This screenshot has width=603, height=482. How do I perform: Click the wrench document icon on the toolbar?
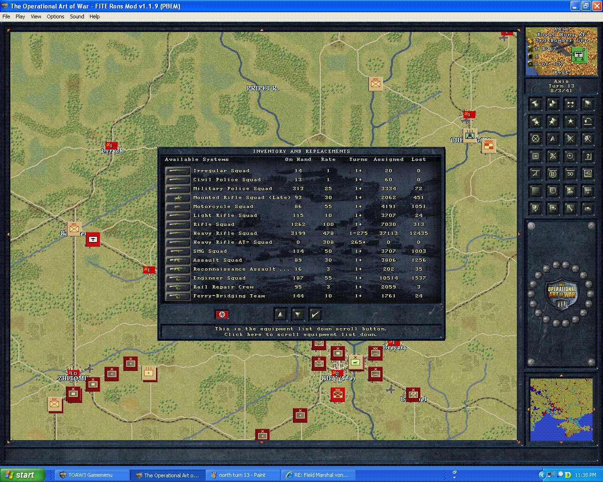570,208
